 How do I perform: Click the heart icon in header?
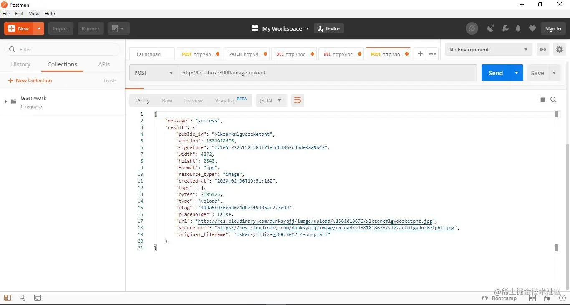[x=532, y=28]
